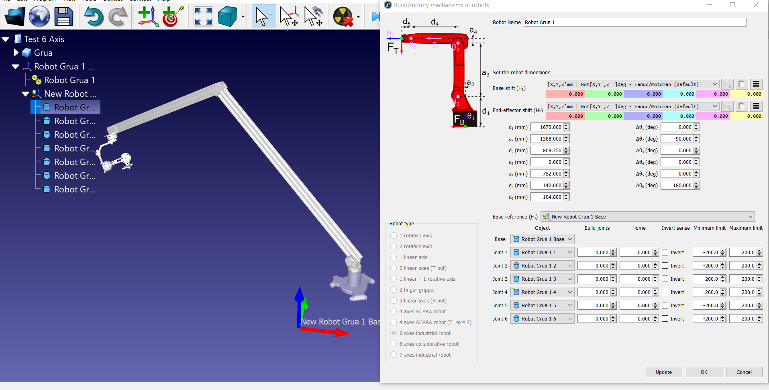Open the Joint 2 object dropdown
The width and height of the screenshot is (769, 390).
coord(542,266)
